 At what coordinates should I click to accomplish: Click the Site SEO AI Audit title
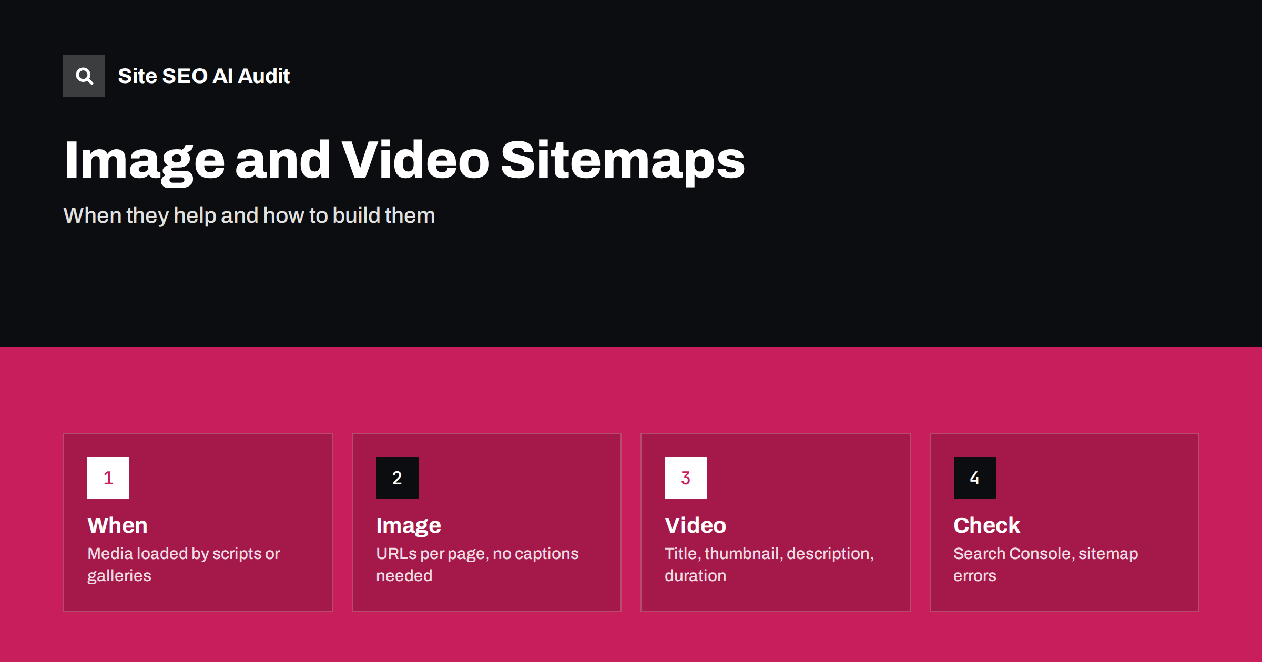(x=203, y=76)
